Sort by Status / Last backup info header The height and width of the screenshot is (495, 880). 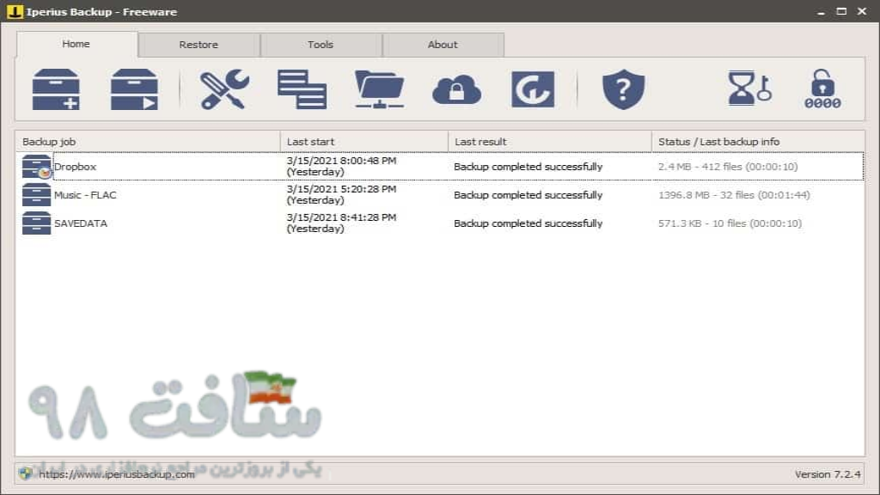click(758, 142)
